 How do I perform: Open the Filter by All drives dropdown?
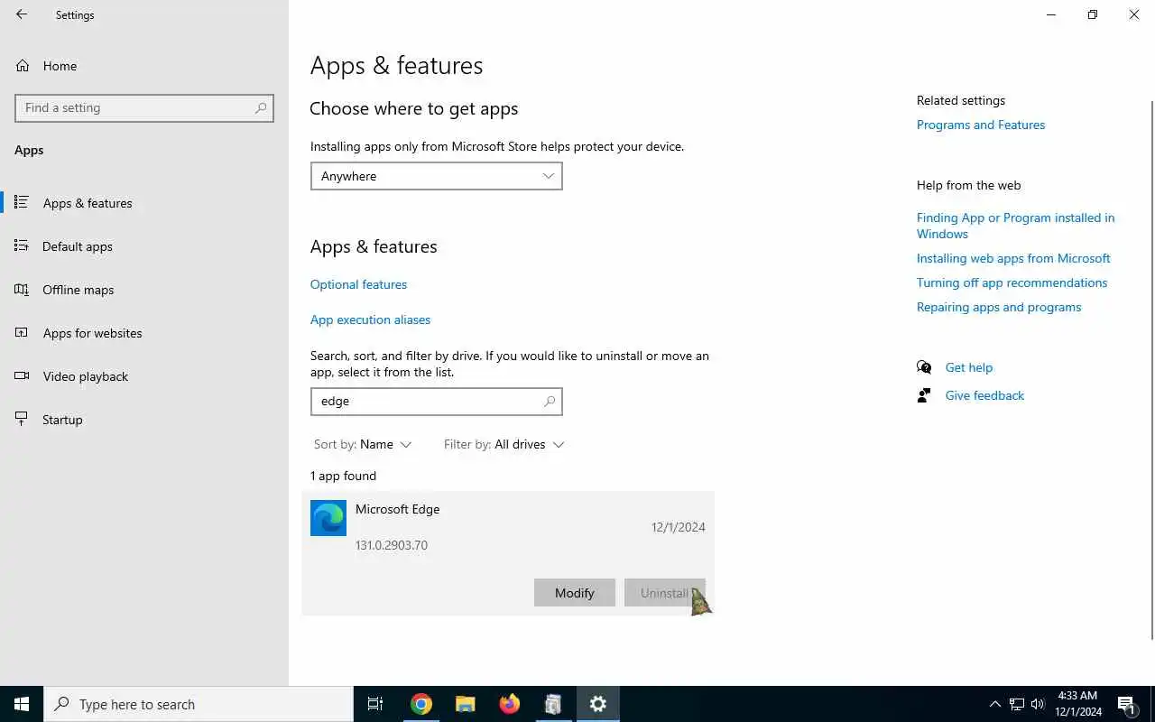(504, 444)
